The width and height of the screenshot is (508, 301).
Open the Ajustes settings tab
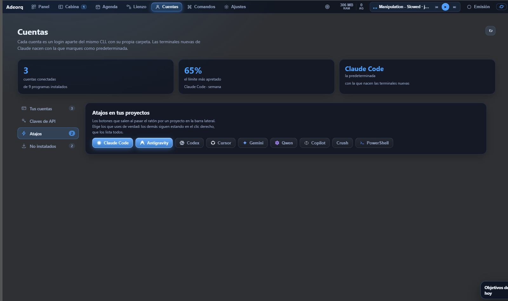[235, 7]
